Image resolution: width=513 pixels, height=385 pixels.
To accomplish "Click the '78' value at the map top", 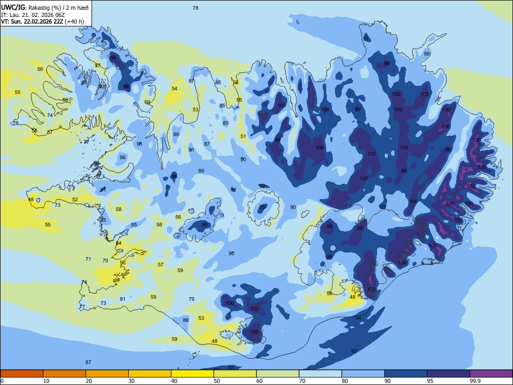I will [195, 8].
